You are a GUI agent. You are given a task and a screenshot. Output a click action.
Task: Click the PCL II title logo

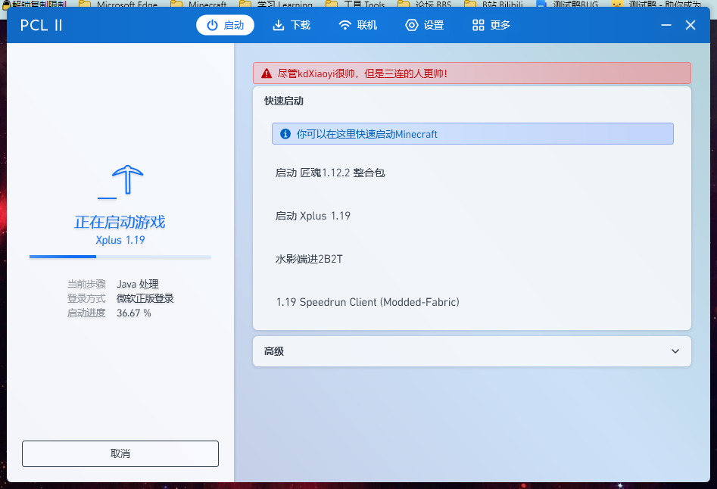[x=41, y=26]
